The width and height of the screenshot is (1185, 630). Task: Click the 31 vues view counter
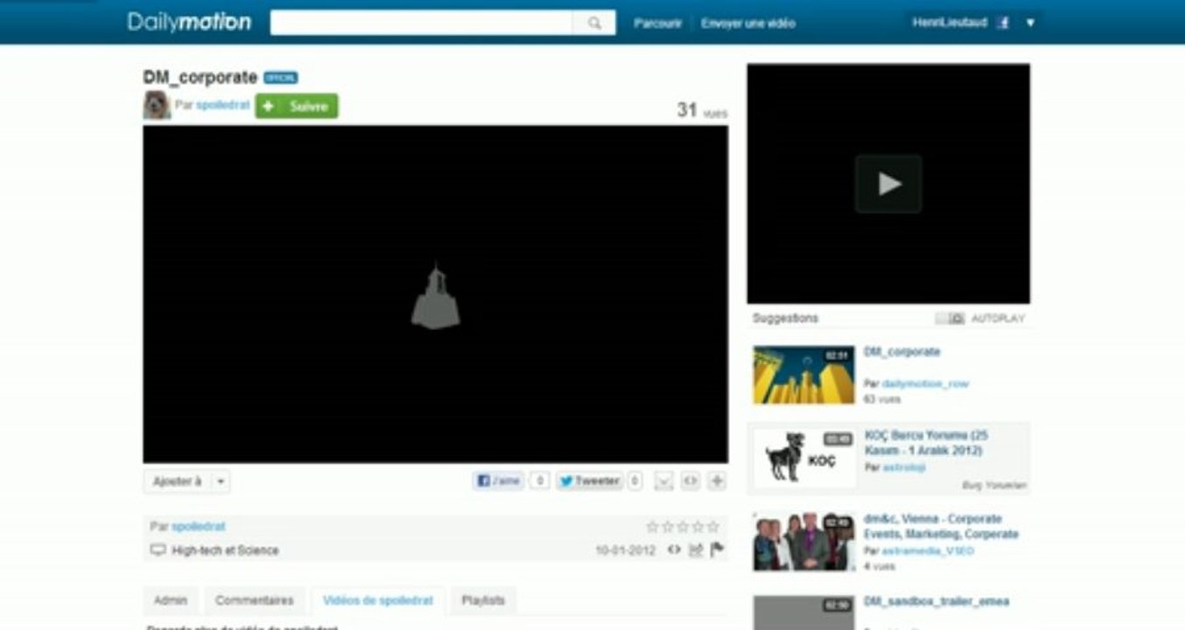(x=702, y=110)
